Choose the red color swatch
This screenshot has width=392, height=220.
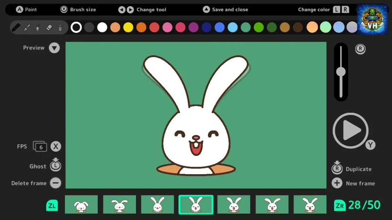pyautogui.click(x=154, y=27)
